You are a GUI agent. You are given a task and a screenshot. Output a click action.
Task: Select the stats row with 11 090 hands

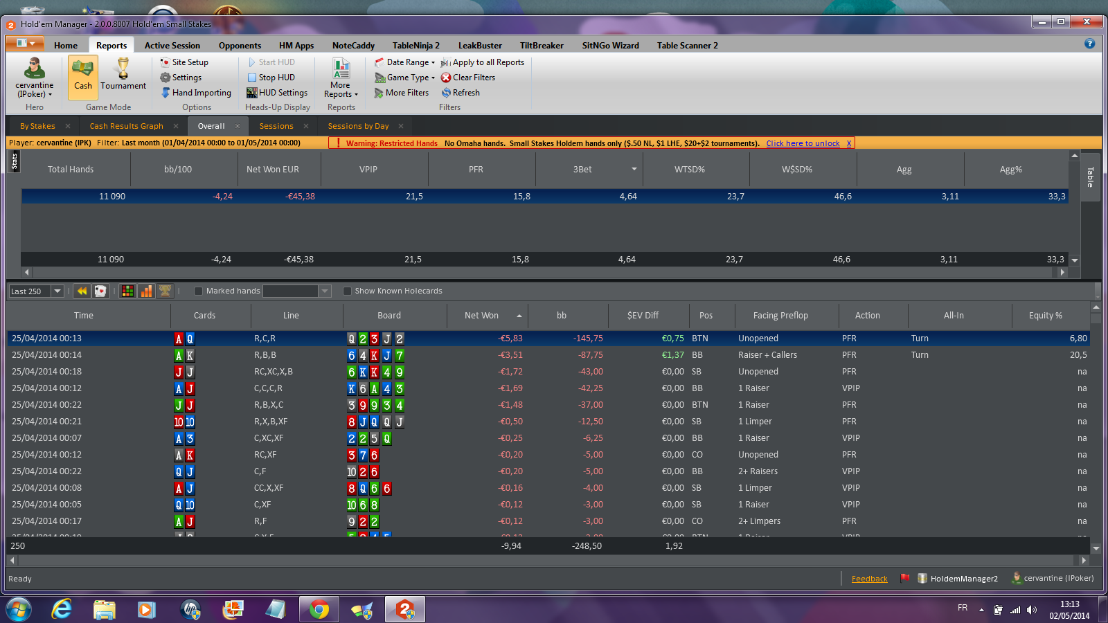544,197
